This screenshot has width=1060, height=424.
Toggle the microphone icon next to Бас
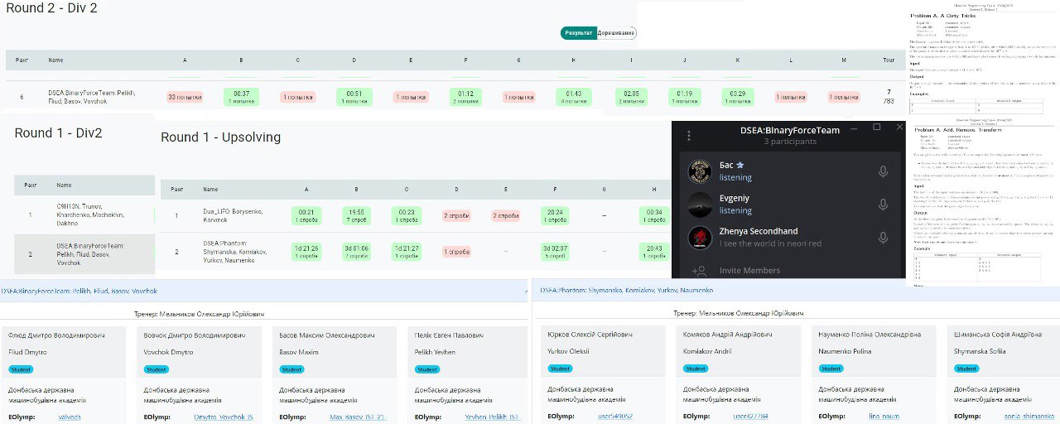click(883, 171)
